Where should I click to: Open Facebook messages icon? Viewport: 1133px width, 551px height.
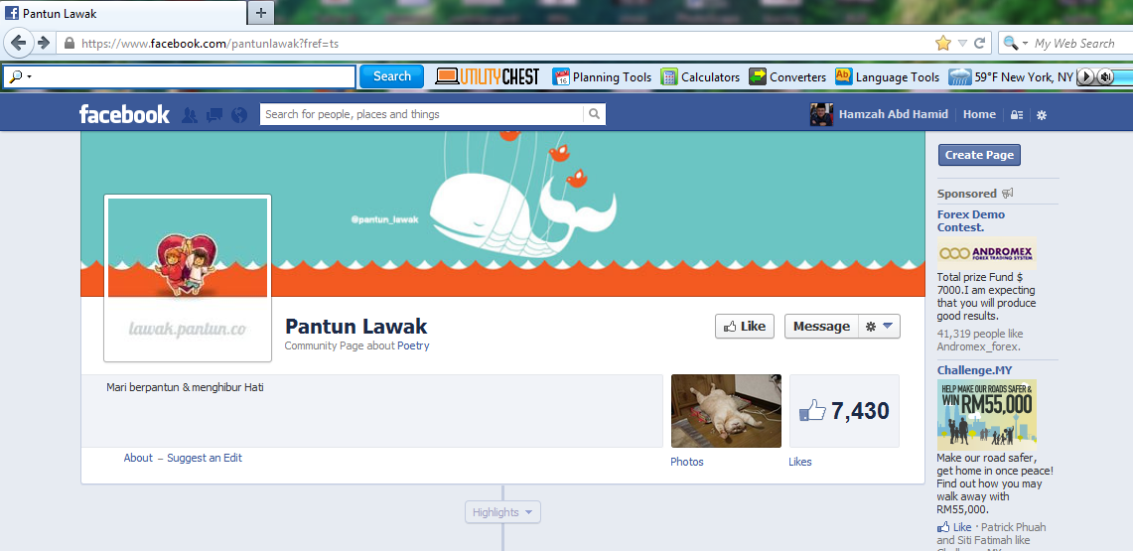pyautogui.click(x=213, y=114)
